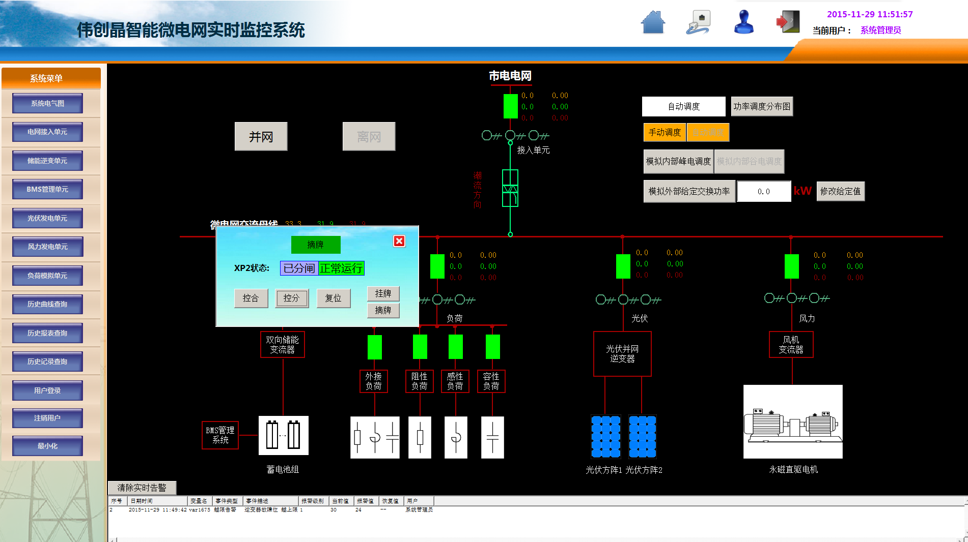Viewport: 968px width, 542px height.
Task: Click the green breaker above 光伏 feeder
Action: click(x=623, y=266)
